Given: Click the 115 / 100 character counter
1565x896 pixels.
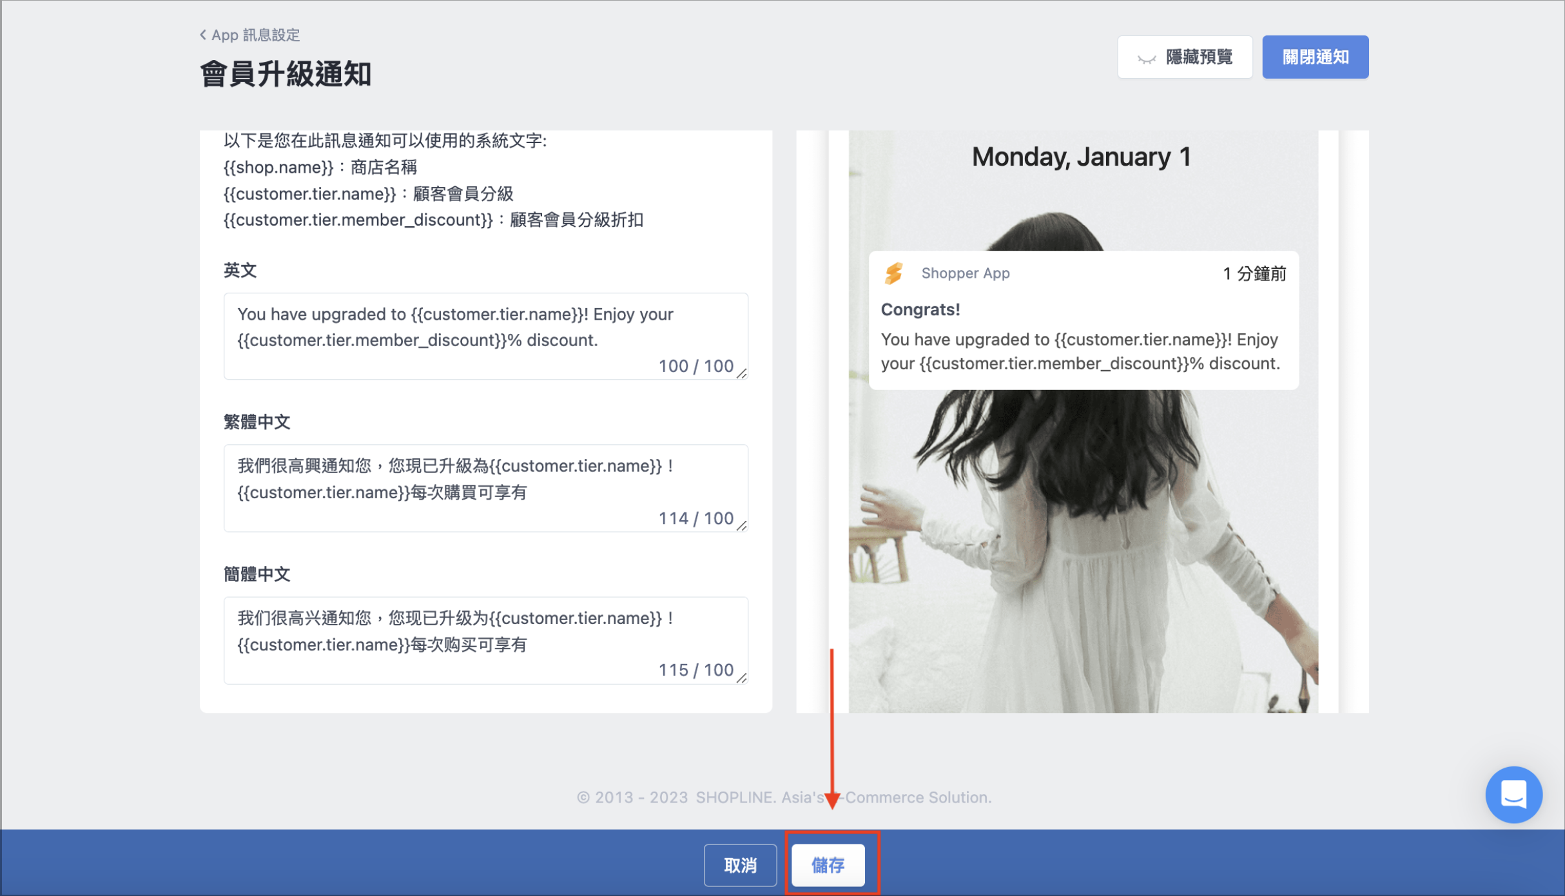Looking at the screenshot, I should tap(695, 670).
